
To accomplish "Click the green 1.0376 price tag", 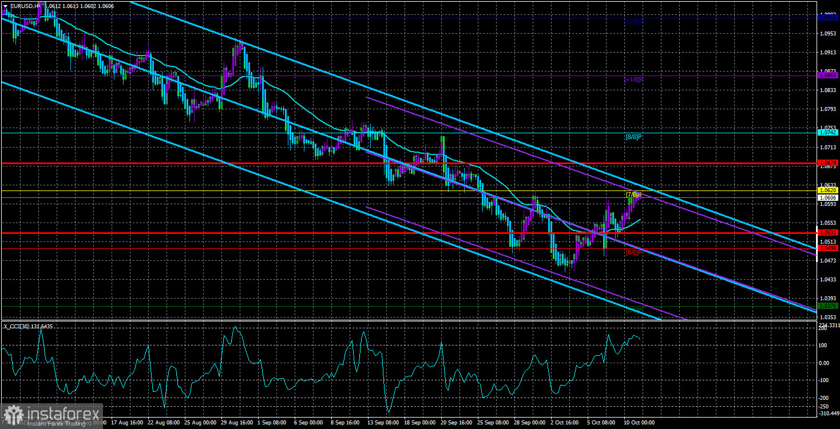I will point(828,306).
